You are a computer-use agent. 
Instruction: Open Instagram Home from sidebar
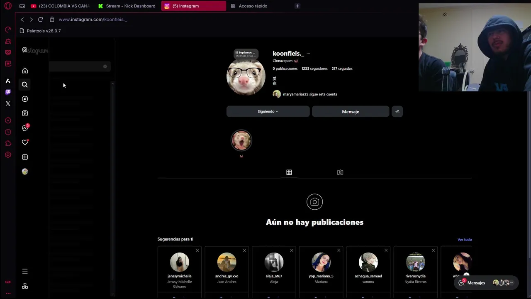point(25,71)
